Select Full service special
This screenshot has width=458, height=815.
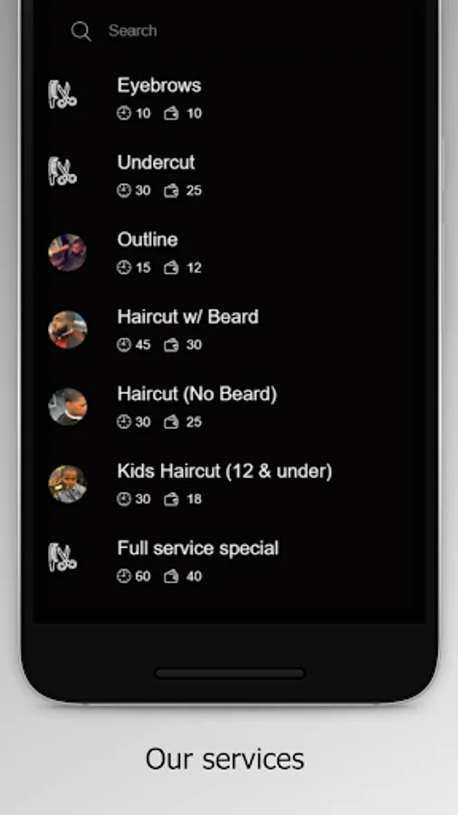click(x=230, y=561)
